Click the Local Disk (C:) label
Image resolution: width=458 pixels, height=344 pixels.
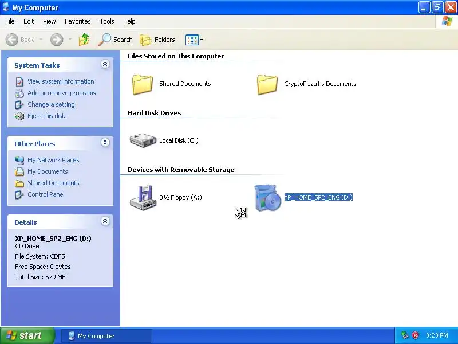tap(179, 140)
